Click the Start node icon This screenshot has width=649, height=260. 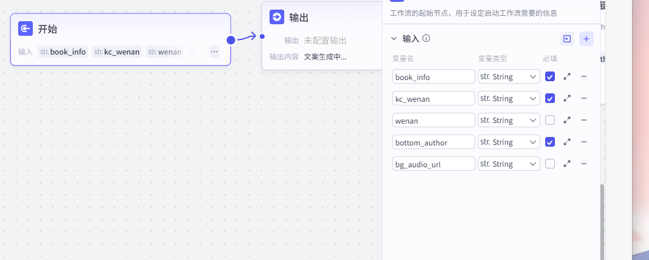[x=25, y=28]
